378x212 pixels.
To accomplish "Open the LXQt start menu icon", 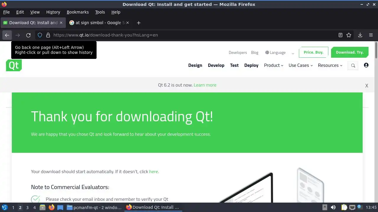I will pyautogui.click(x=5, y=207).
